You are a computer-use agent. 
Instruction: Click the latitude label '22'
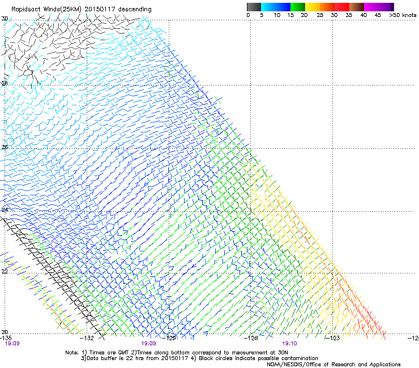[5, 271]
